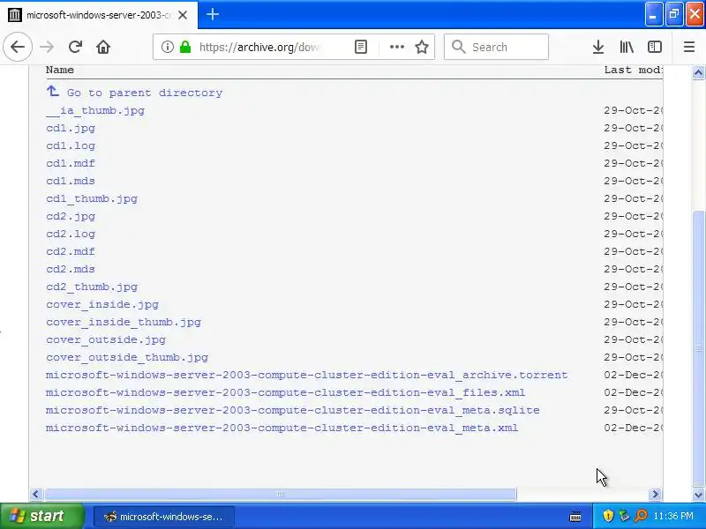This screenshot has height=529, width=706.
Task: Open the Downloads panel arrow
Action: [x=598, y=47]
